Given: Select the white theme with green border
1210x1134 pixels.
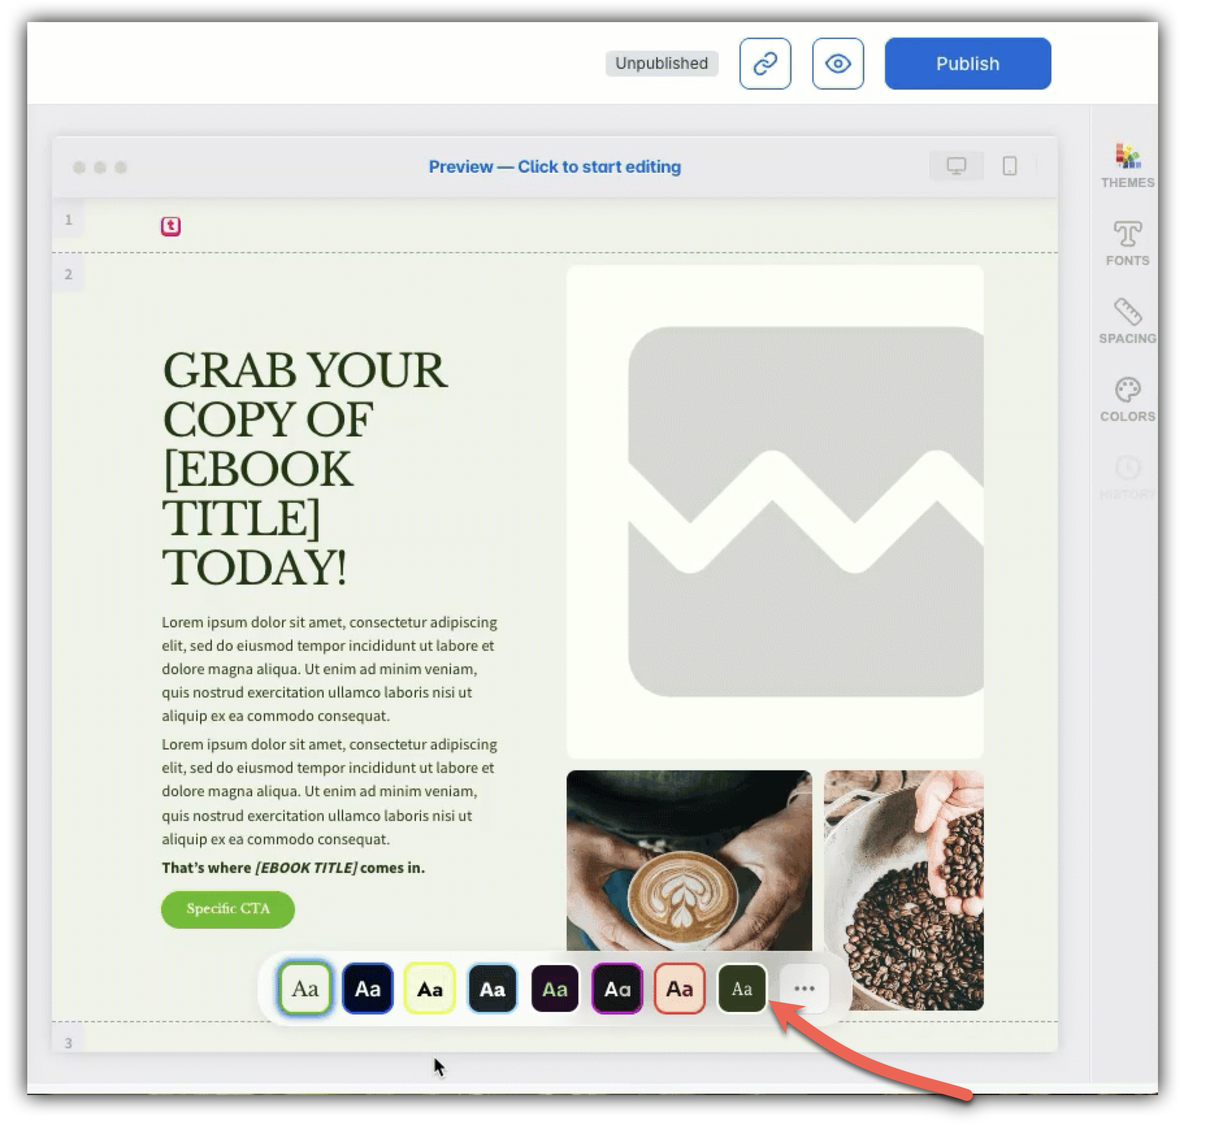Looking at the screenshot, I should 305,989.
